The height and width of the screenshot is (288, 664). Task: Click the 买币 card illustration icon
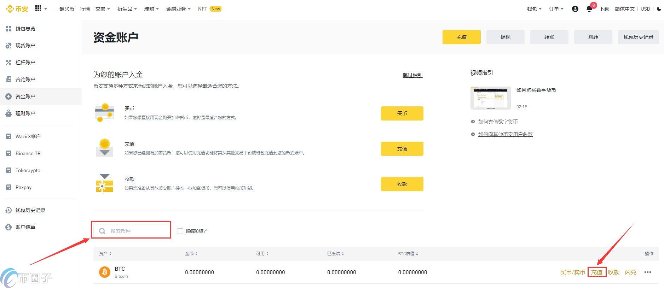click(x=105, y=113)
